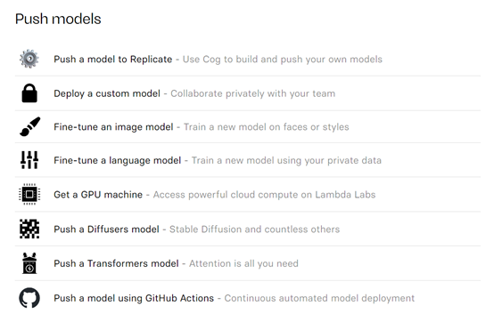The width and height of the screenshot is (494, 330).
Task: Click the "Push models" heading
Action: [x=58, y=19]
